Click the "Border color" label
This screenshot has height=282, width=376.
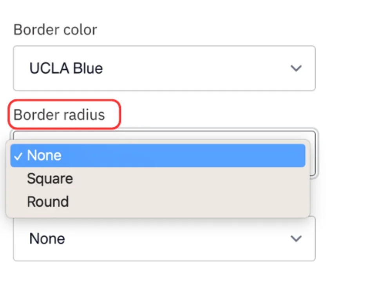tap(55, 29)
